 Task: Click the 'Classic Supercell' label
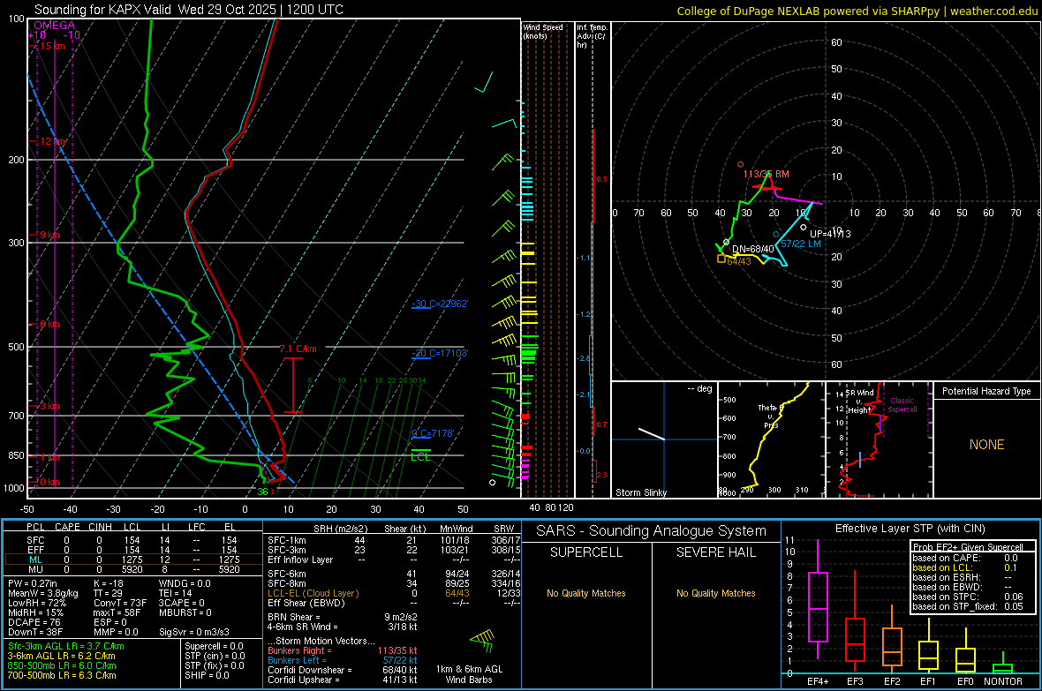pos(902,405)
